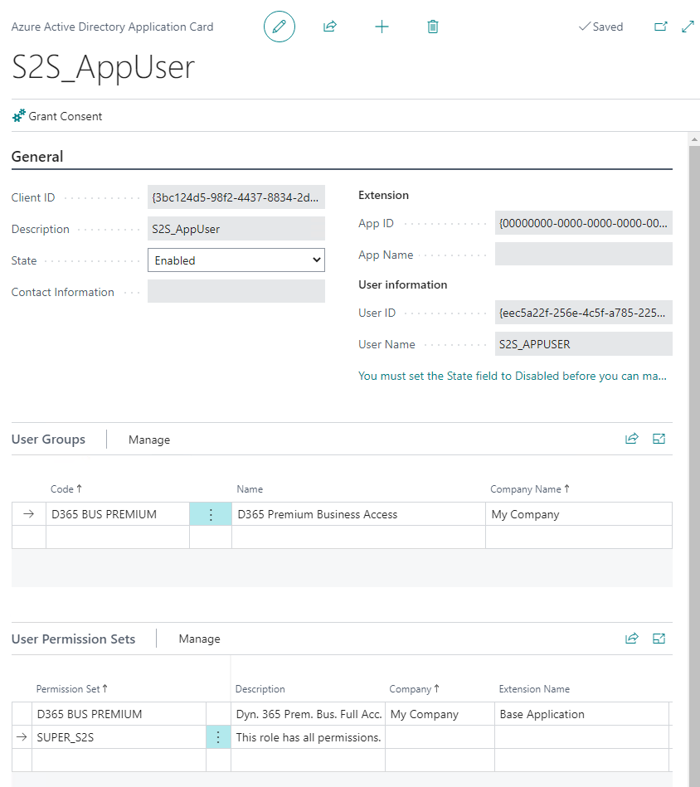
Task: Open row menu for SUPER_S2S permission
Action: click(218, 737)
